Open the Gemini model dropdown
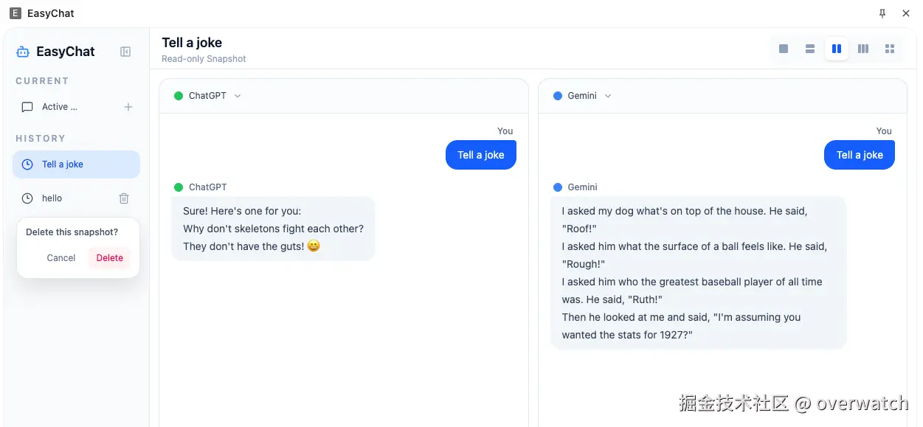923x427 pixels. pyautogui.click(x=608, y=96)
